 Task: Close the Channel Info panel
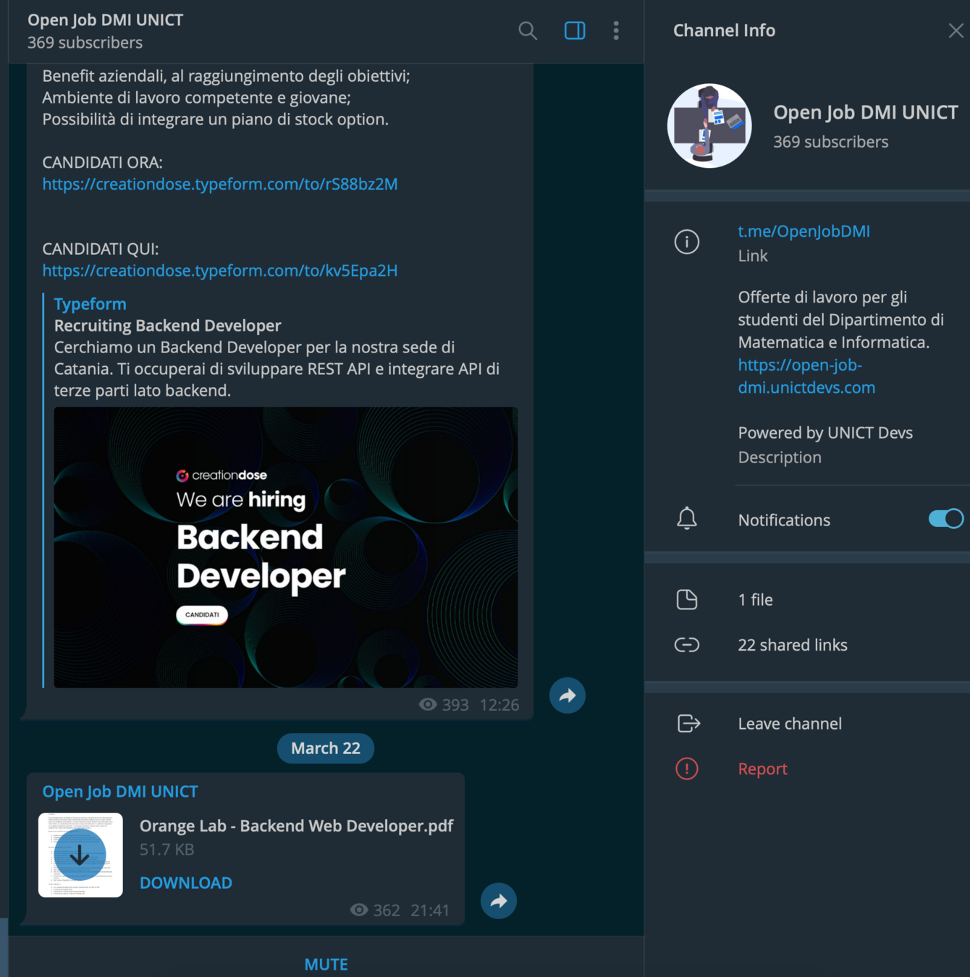click(956, 30)
